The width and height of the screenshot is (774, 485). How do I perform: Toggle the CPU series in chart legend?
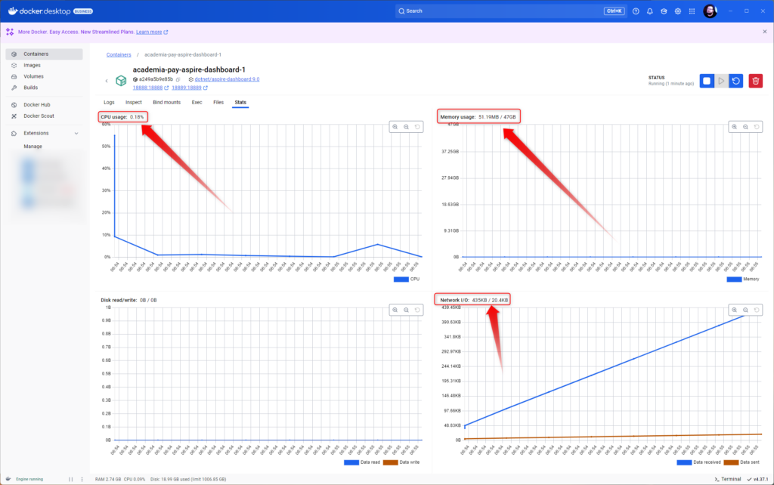coord(407,280)
